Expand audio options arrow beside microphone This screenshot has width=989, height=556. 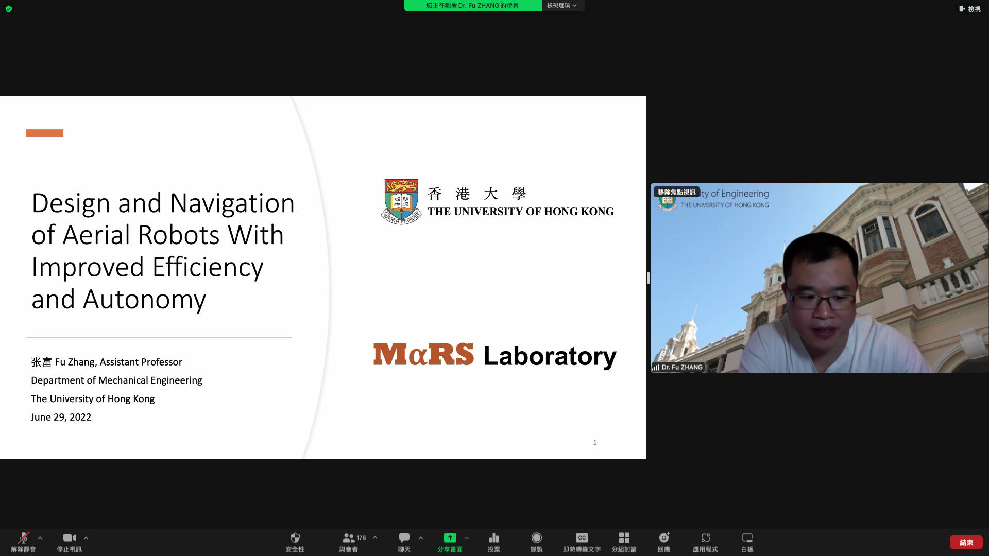pyautogui.click(x=40, y=538)
